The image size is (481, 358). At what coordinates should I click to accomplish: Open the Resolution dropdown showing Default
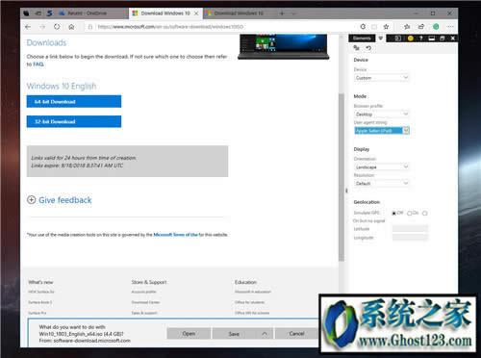382,184
